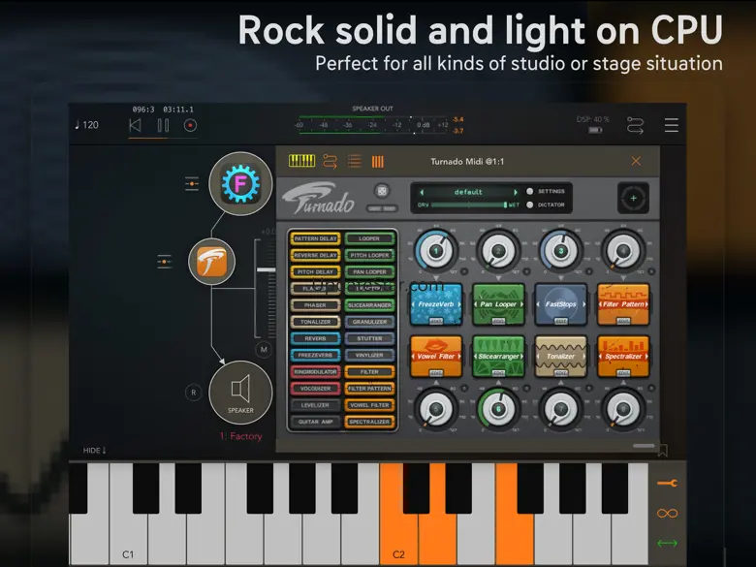The height and width of the screenshot is (567, 756).
Task: Show the keyboard view in plugin header
Action: (301, 161)
